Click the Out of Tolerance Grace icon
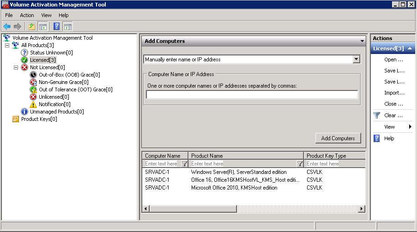Viewport: 417px width, 232px height. pyautogui.click(x=33, y=89)
